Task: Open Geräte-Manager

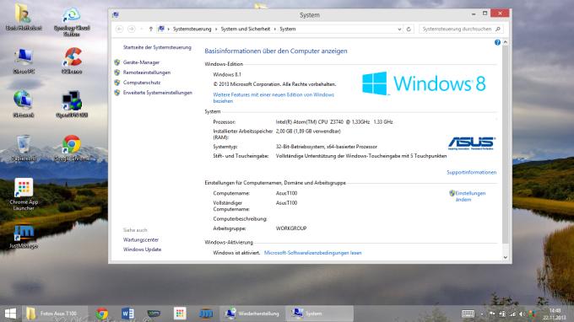Action: [x=141, y=62]
